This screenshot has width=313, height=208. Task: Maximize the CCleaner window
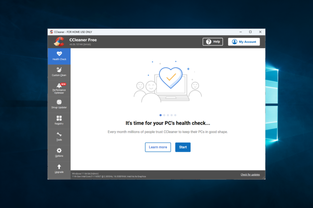tap(250, 32)
